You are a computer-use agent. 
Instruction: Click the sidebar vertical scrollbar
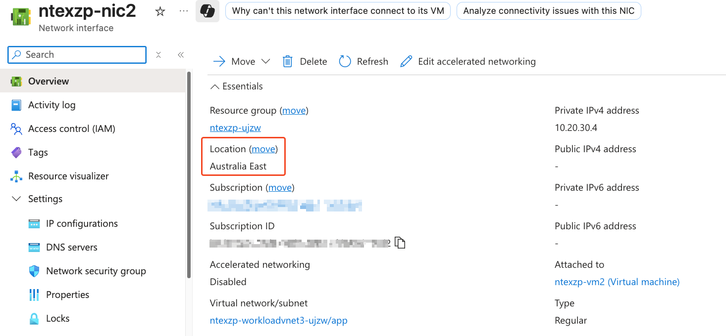coord(189,175)
